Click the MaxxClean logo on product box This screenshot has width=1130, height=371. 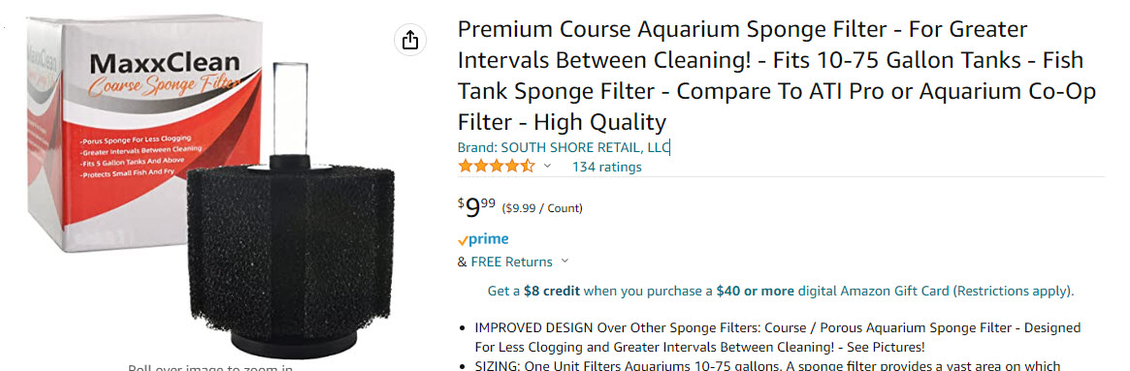(165, 63)
